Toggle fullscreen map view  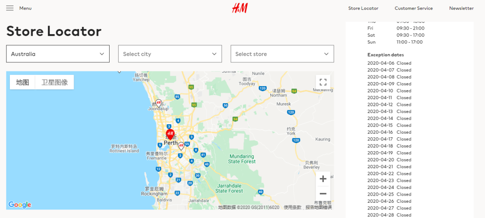[x=323, y=82]
